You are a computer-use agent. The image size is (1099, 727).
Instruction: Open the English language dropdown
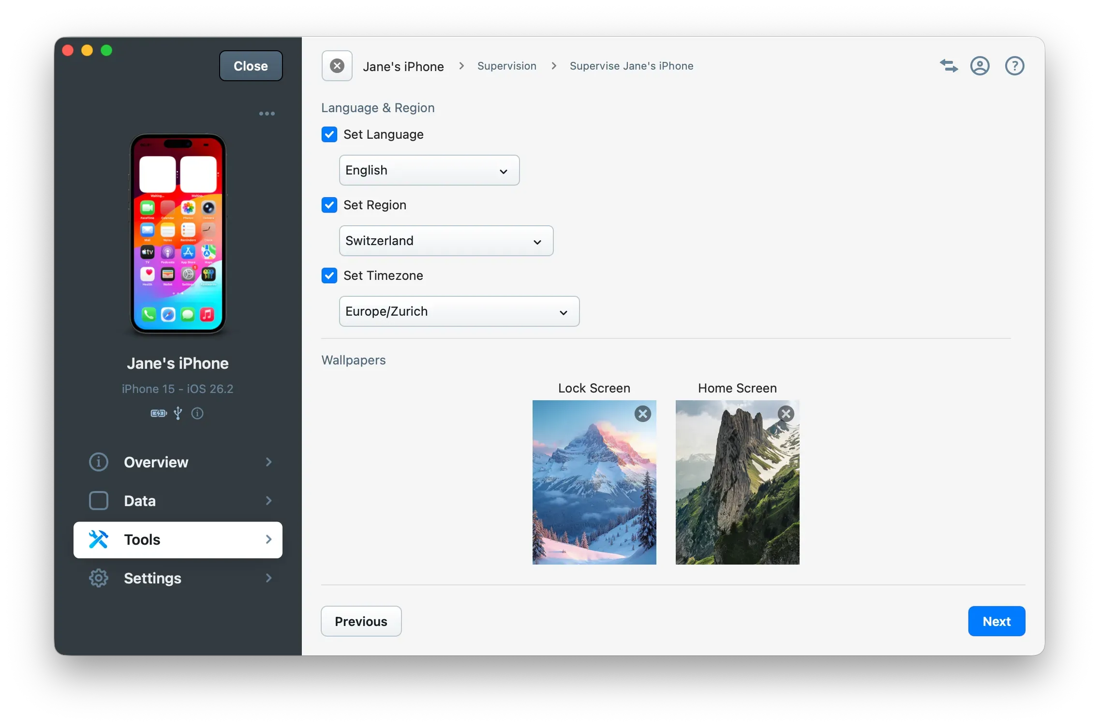(429, 170)
